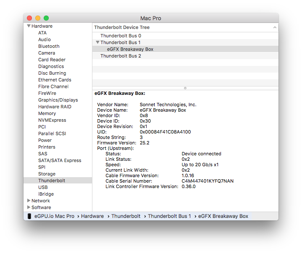302x254 pixels.
Task: Expand the Network section triangle
Action: [29, 200]
